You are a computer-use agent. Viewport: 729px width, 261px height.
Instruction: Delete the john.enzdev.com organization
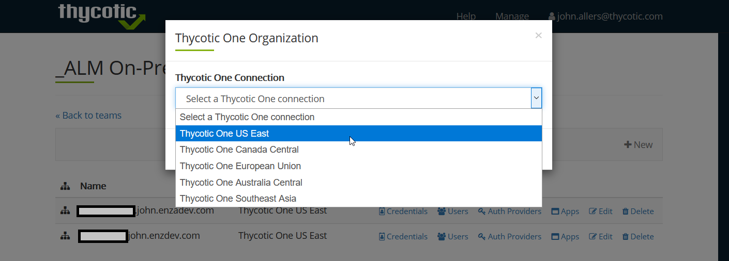point(638,237)
